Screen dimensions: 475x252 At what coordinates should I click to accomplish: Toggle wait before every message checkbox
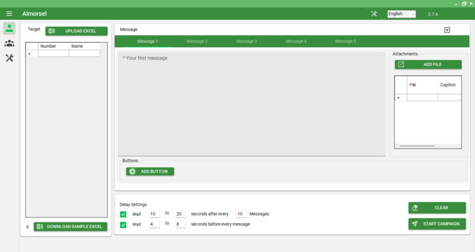pyautogui.click(x=123, y=225)
